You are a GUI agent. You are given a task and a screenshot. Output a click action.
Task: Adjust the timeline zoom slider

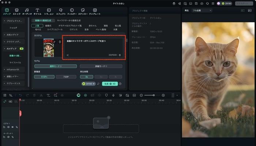pos(154,95)
